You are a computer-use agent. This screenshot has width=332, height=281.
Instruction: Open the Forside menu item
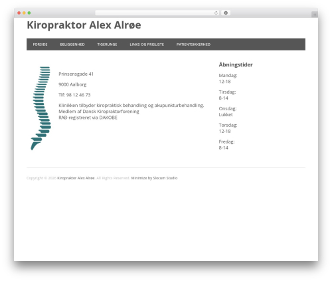click(40, 45)
